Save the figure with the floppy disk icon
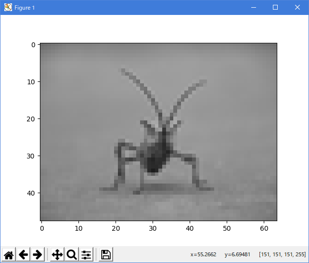Image resolution: width=309 pixels, height=263 pixels. click(106, 254)
